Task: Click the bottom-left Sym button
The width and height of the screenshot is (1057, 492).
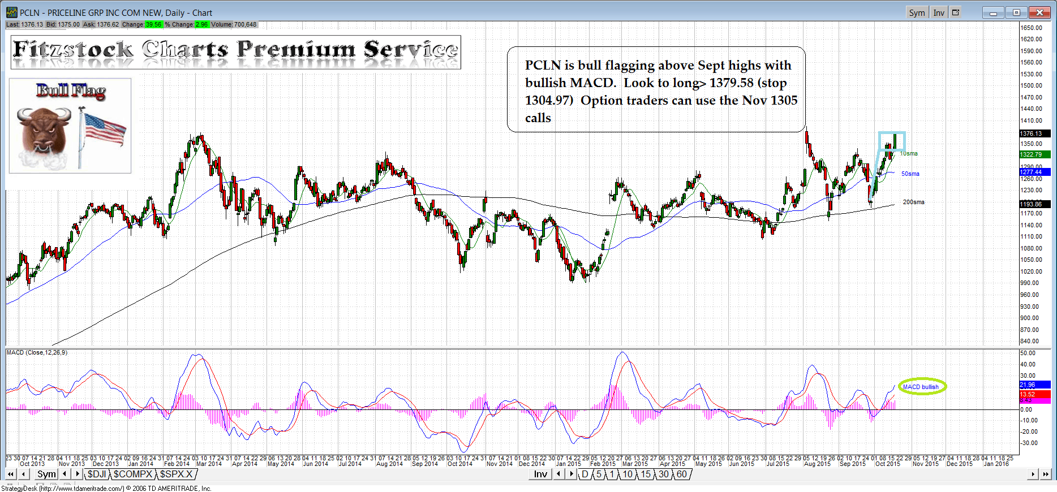Action: (46, 474)
